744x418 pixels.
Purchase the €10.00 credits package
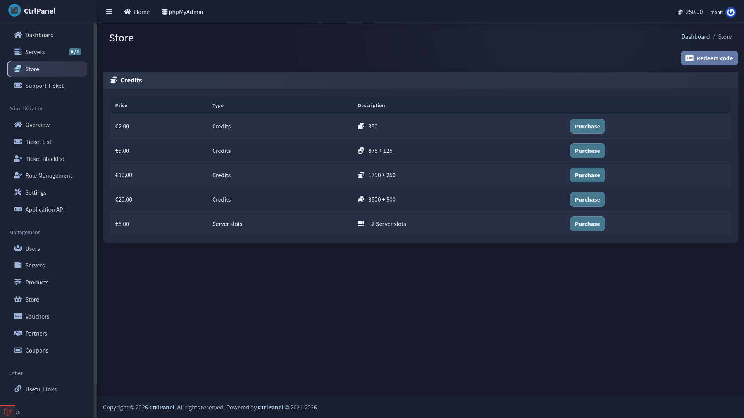coord(587,175)
